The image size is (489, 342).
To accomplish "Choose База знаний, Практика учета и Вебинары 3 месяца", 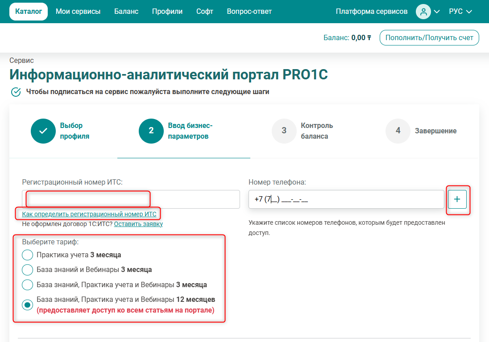I will [x=28, y=284].
